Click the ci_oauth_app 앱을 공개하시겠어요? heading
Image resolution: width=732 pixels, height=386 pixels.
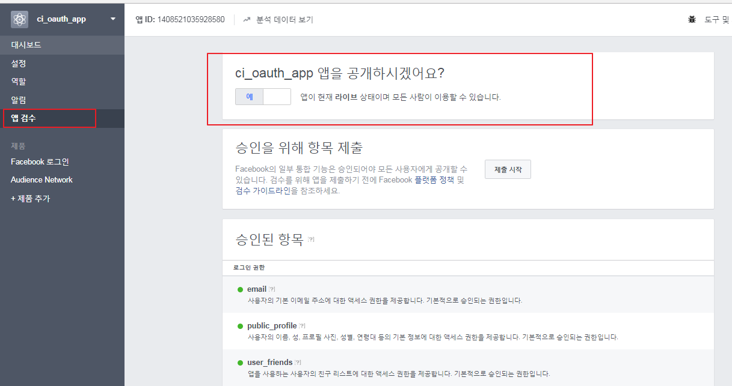340,73
